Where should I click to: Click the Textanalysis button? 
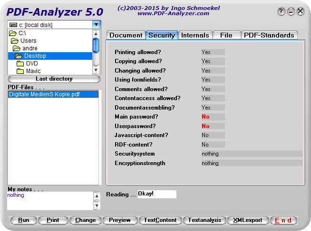pos(204,220)
